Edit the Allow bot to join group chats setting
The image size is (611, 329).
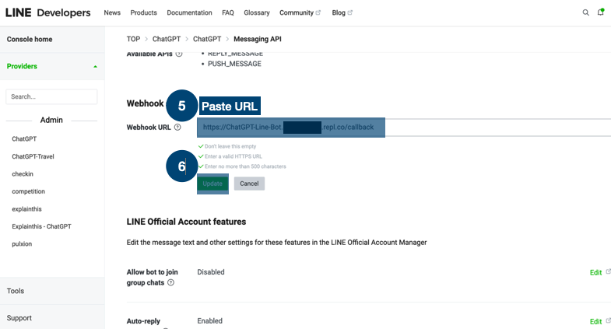pyautogui.click(x=595, y=272)
